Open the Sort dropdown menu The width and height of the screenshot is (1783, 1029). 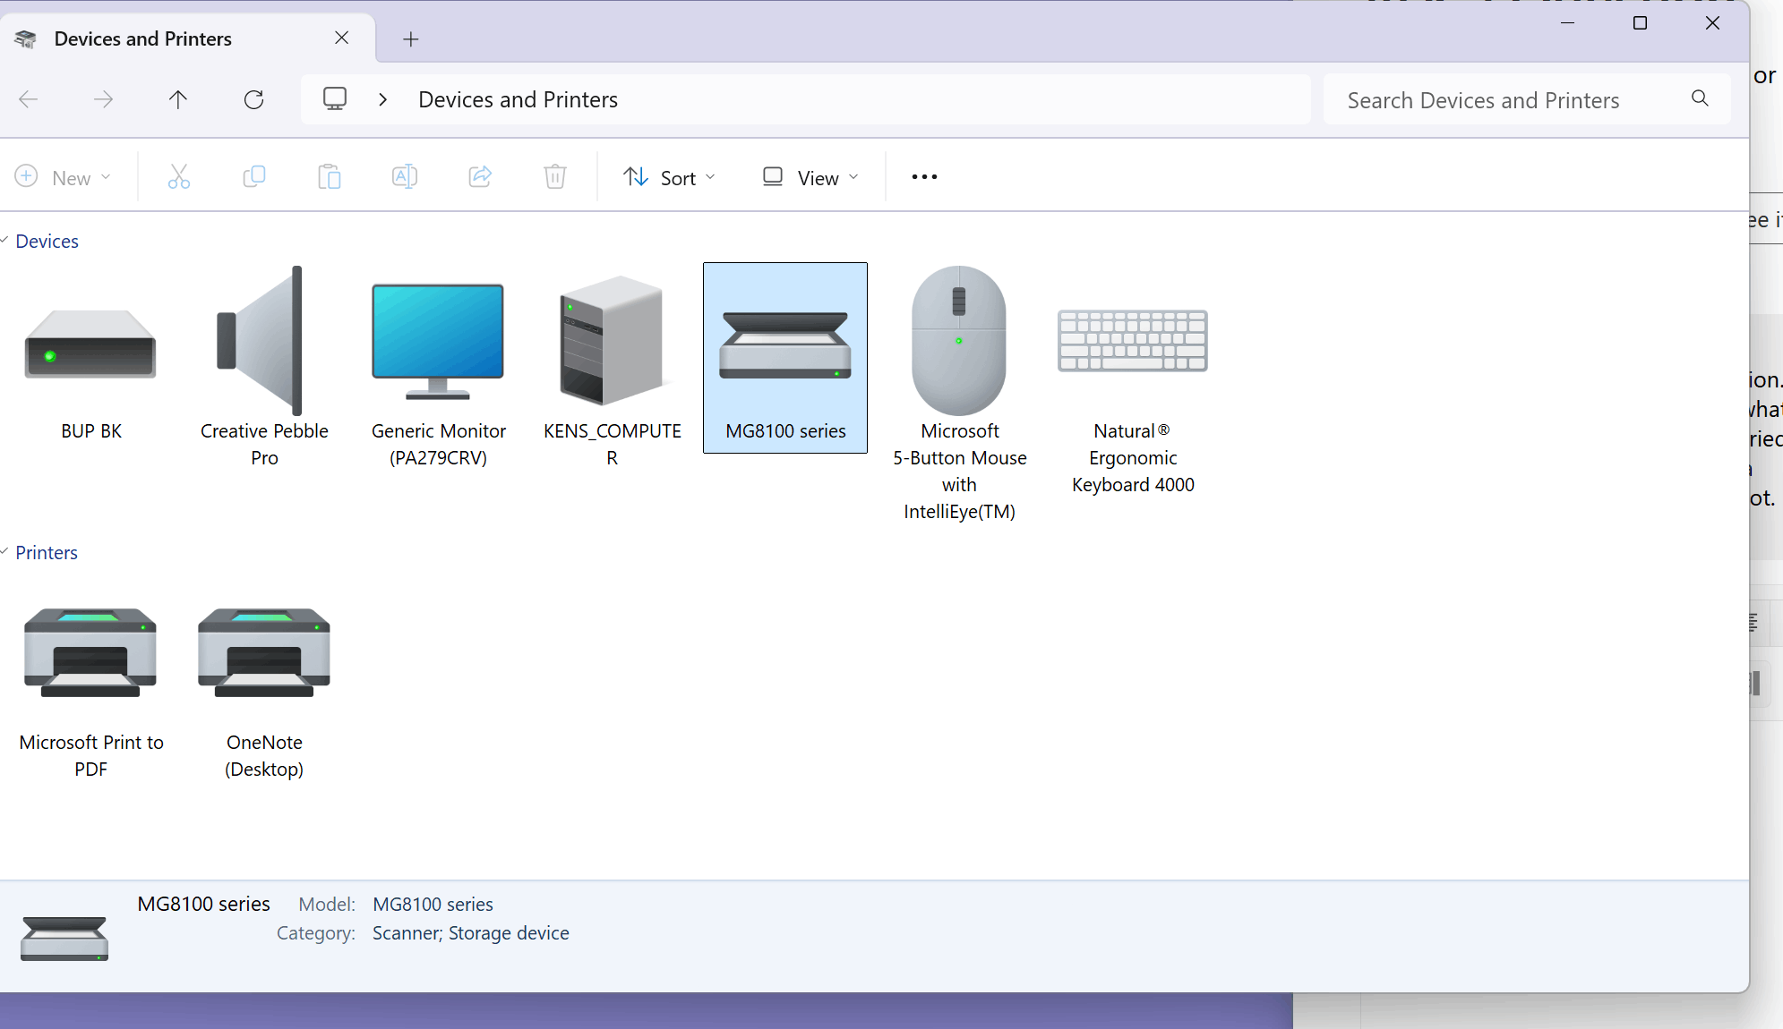[x=670, y=177]
